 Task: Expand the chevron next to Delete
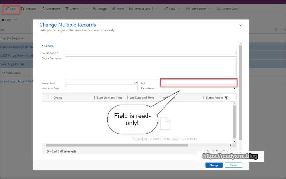(x=85, y=9)
